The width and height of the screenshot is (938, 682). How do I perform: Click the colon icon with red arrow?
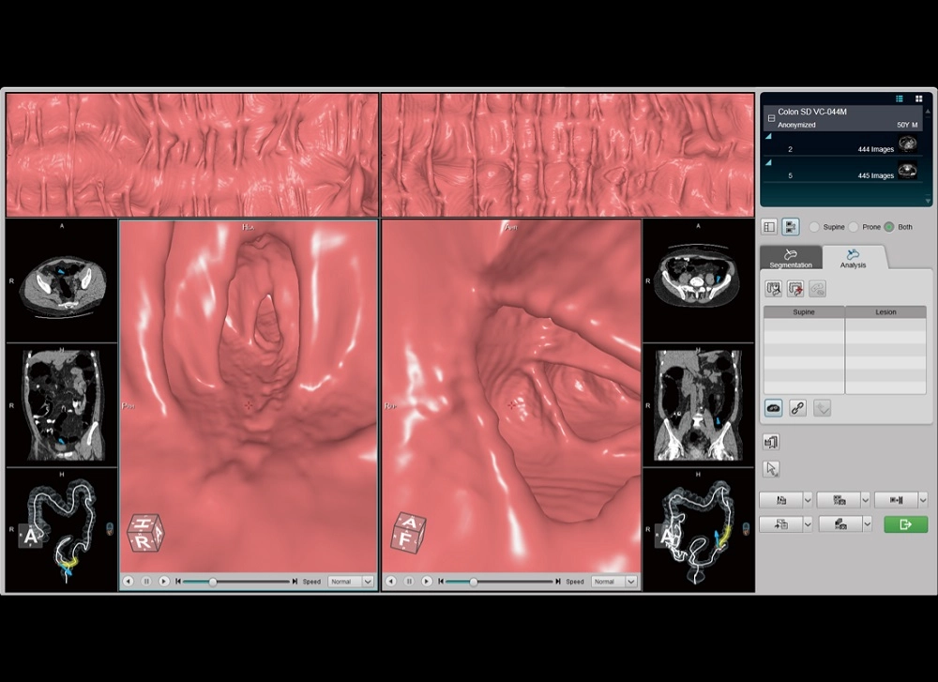click(796, 289)
